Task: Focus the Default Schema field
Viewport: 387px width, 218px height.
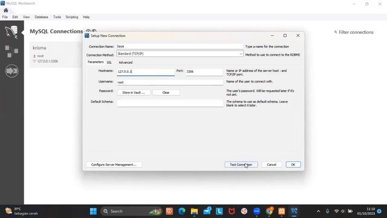Action: pos(170,103)
